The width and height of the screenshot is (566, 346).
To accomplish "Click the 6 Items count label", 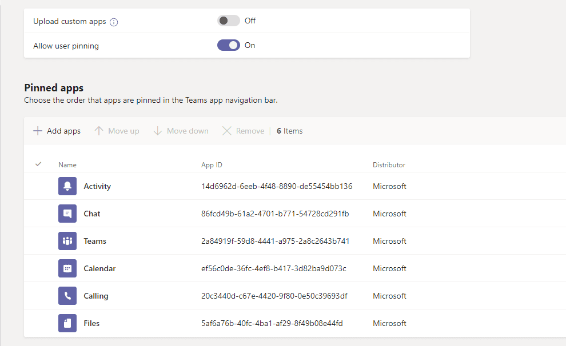I will click(x=289, y=131).
